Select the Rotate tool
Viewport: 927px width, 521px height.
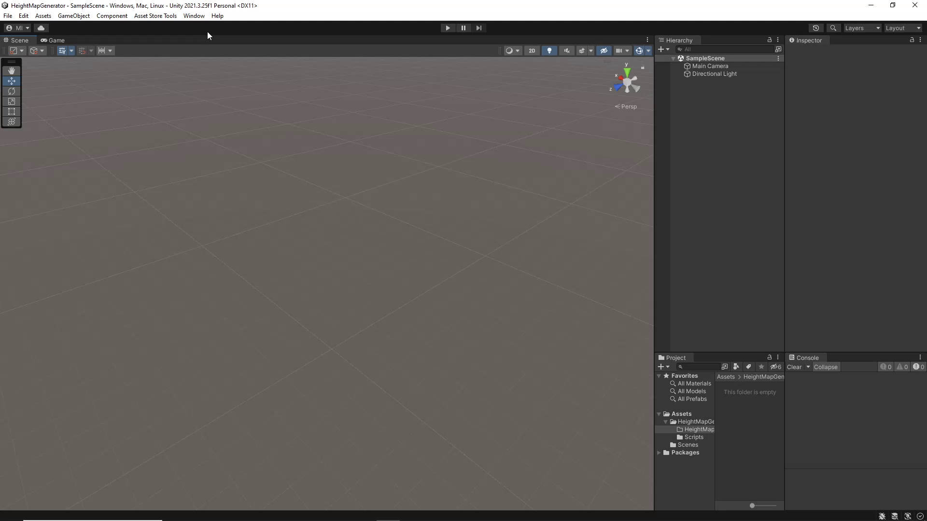click(x=12, y=91)
